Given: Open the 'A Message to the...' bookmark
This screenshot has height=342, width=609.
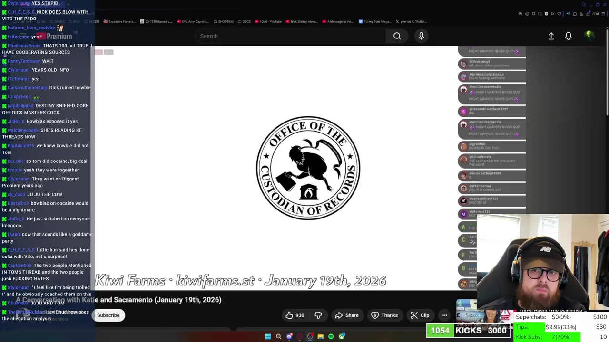Looking at the screenshot, I should (x=338, y=21).
